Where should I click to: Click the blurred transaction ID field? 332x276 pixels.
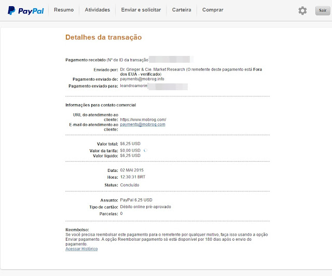click(x=171, y=60)
